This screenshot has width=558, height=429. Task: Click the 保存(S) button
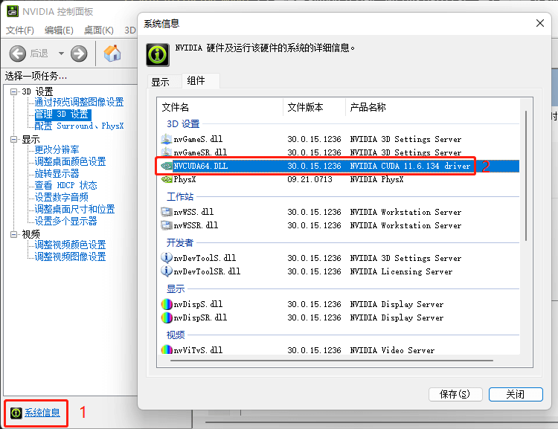455,394
